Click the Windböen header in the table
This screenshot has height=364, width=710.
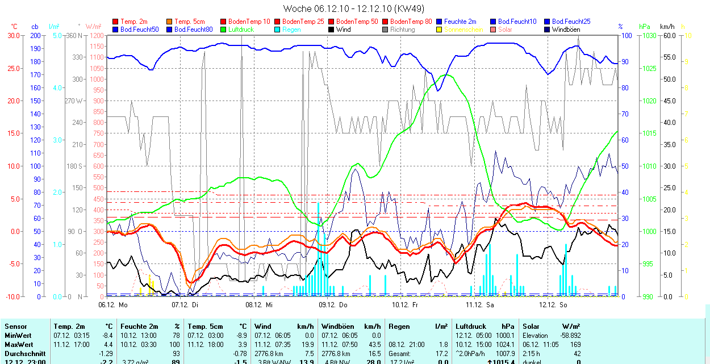pos(337,327)
